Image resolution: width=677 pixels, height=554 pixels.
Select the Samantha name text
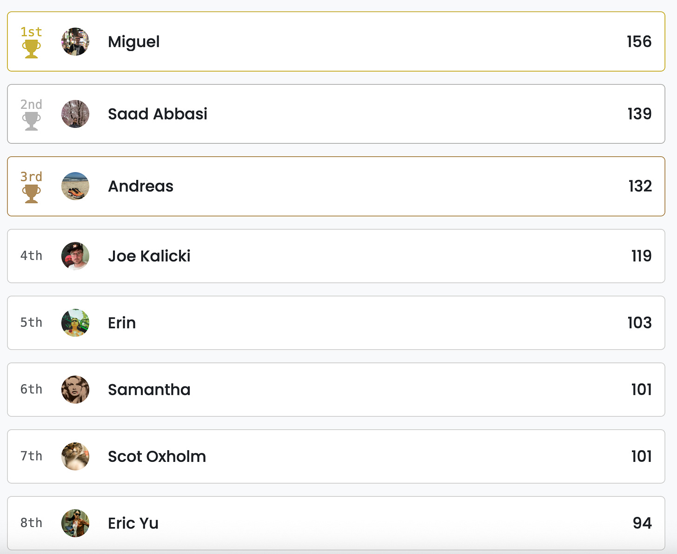click(x=149, y=389)
